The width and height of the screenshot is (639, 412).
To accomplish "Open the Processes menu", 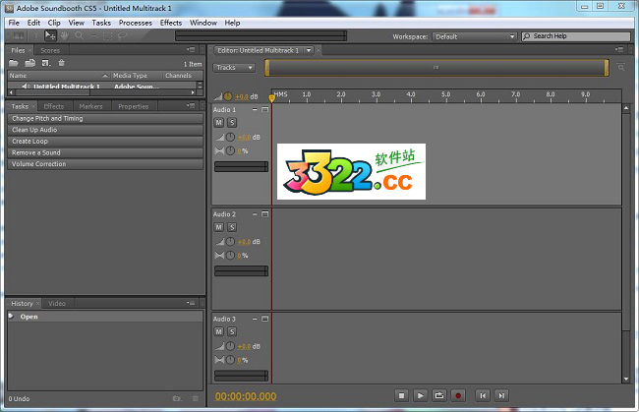I will pos(136,23).
